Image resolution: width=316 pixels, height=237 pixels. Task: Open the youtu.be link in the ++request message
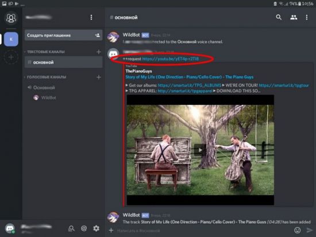pos(171,59)
